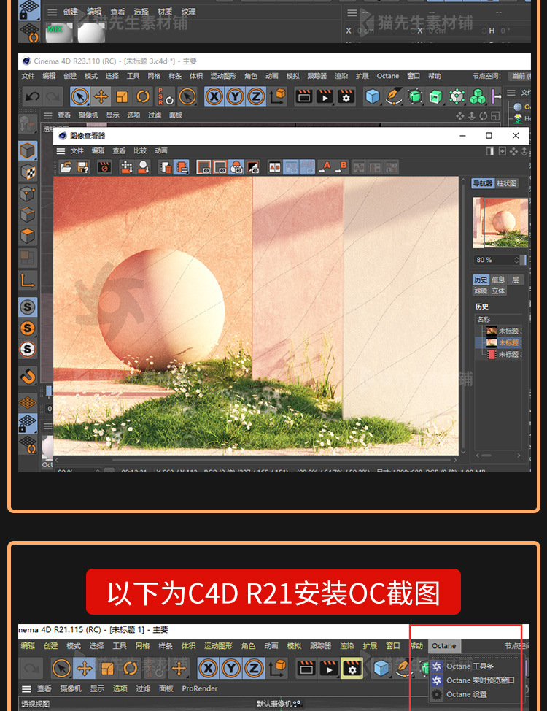
Task: Switch to the 信息 tab in Picture Viewer
Action: coord(498,280)
